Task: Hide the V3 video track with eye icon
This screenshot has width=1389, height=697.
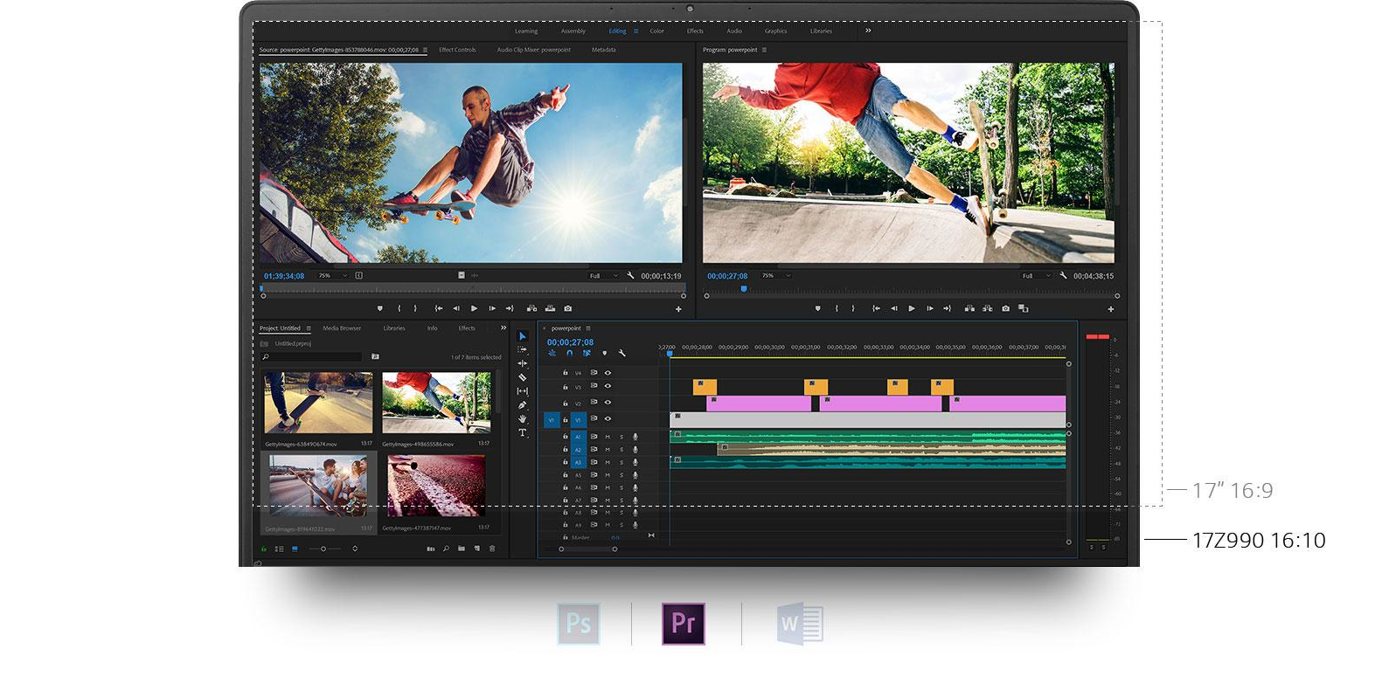Action: pyautogui.click(x=608, y=386)
